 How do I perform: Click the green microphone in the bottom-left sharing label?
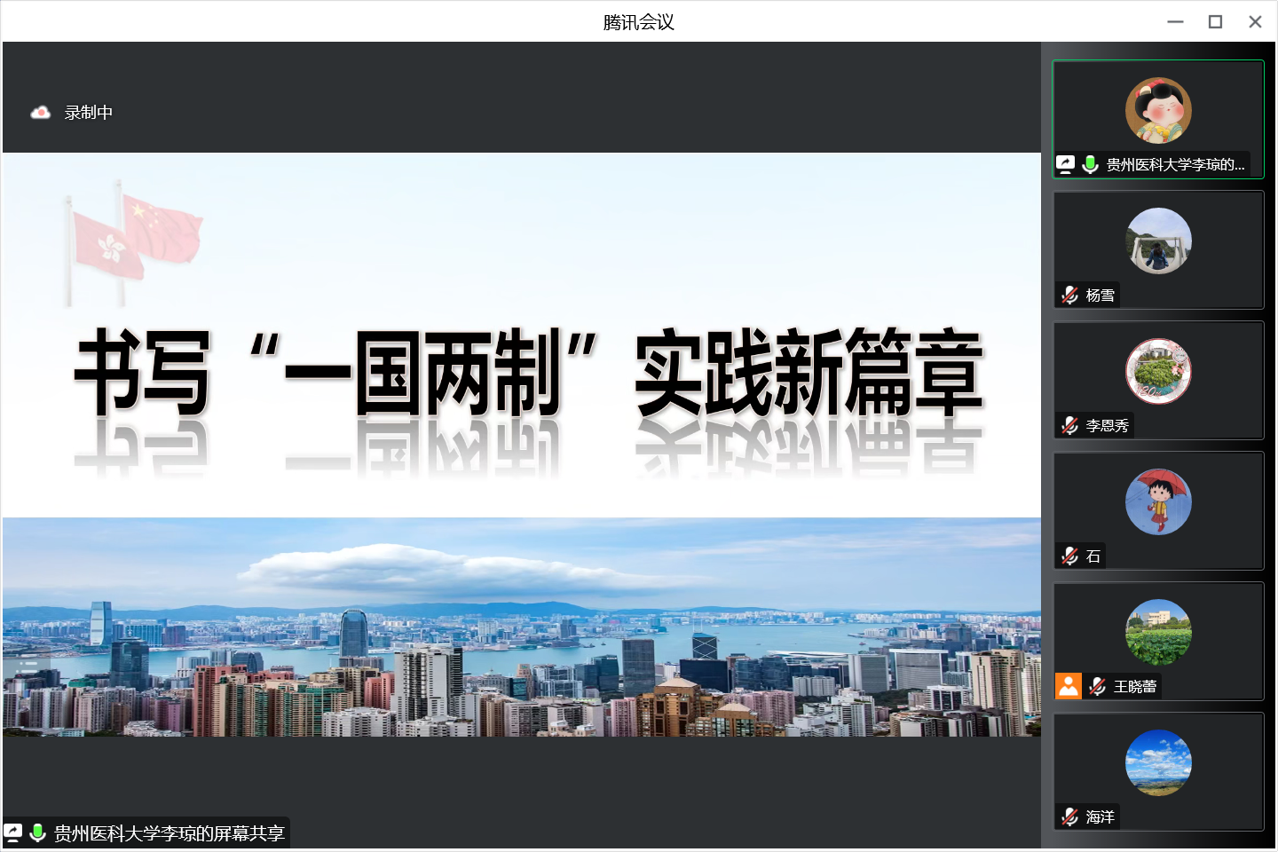38,832
